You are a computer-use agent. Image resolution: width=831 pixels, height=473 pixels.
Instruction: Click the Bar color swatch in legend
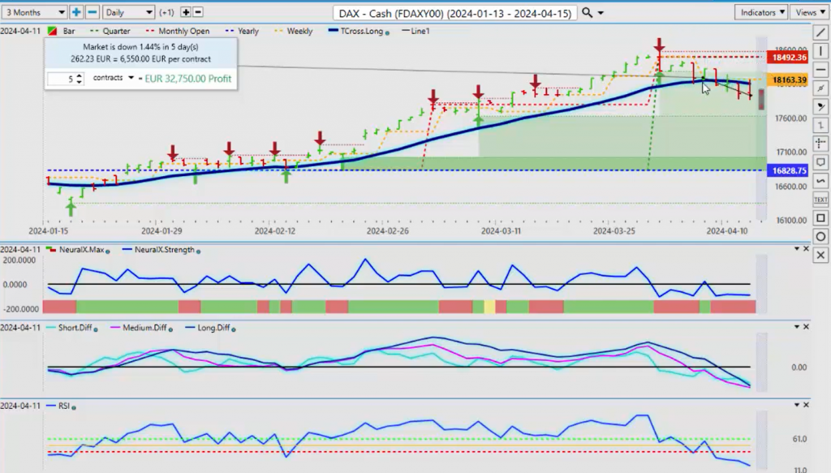[x=53, y=32]
